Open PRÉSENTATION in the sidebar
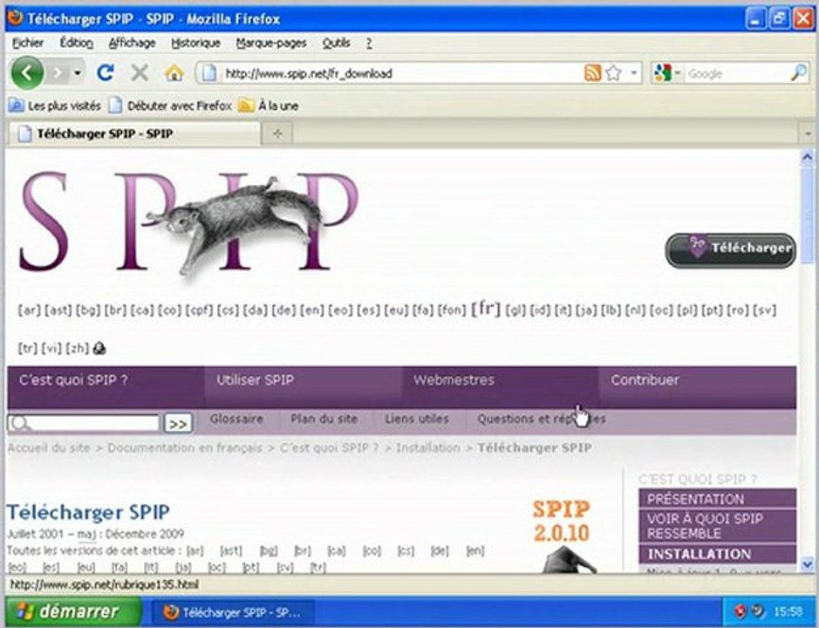Screen dimensions: 819x628 click(718, 499)
